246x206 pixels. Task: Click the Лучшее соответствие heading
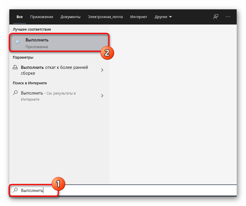tap(32, 29)
